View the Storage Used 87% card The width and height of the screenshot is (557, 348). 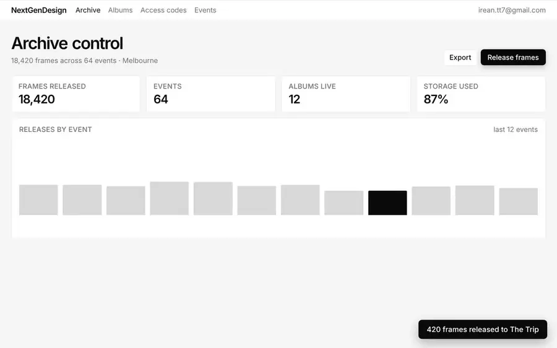pos(481,94)
